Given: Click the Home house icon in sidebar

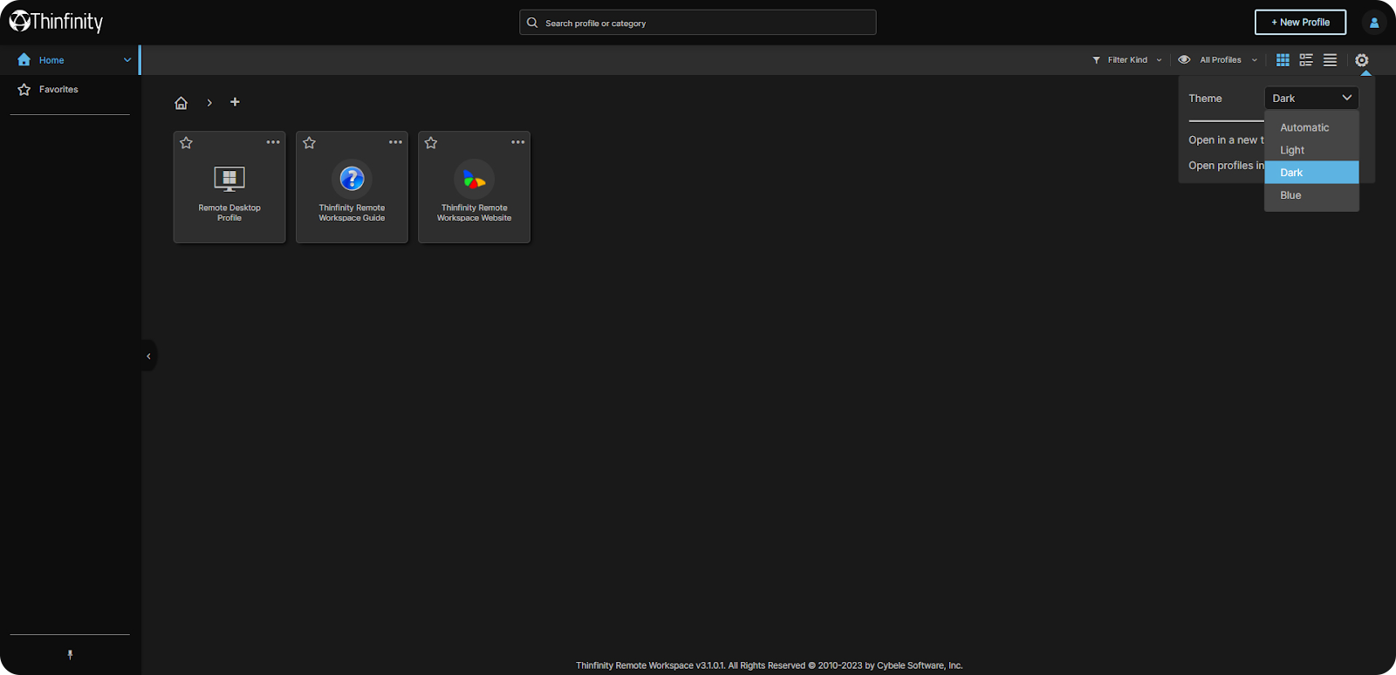Looking at the screenshot, I should [24, 60].
